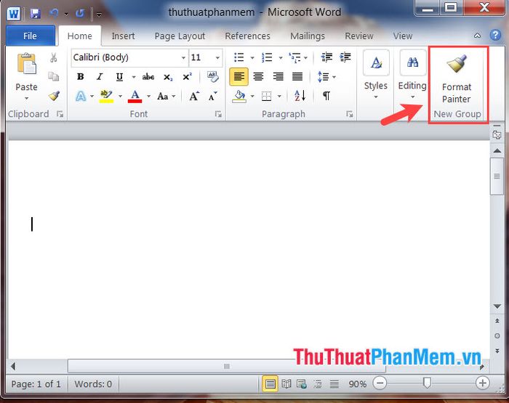
Task: Toggle Show/Hide paragraph marks
Action: pyautogui.click(x=326, y=96)
